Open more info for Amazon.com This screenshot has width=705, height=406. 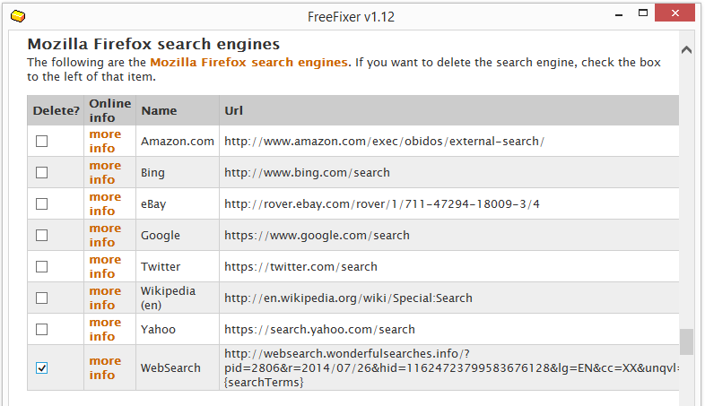[x=105, y=141]
